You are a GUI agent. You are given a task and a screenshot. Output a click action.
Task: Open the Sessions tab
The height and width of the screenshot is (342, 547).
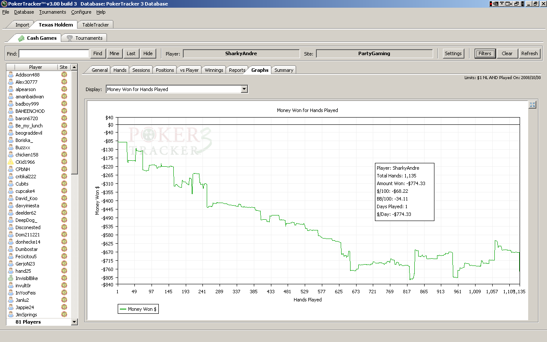click(141, 70)
